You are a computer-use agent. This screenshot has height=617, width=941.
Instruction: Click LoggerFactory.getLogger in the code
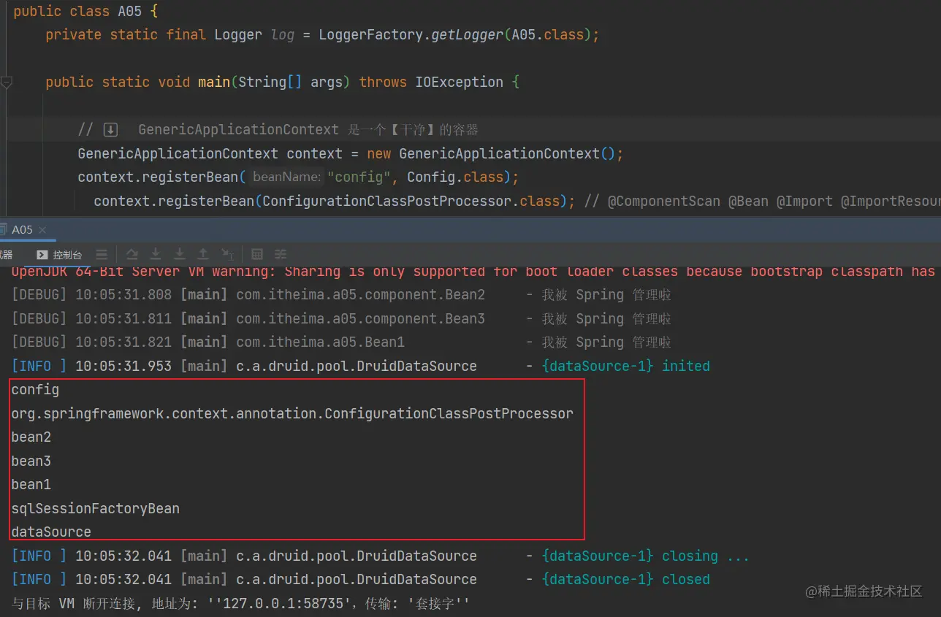[x=411, y=34]
